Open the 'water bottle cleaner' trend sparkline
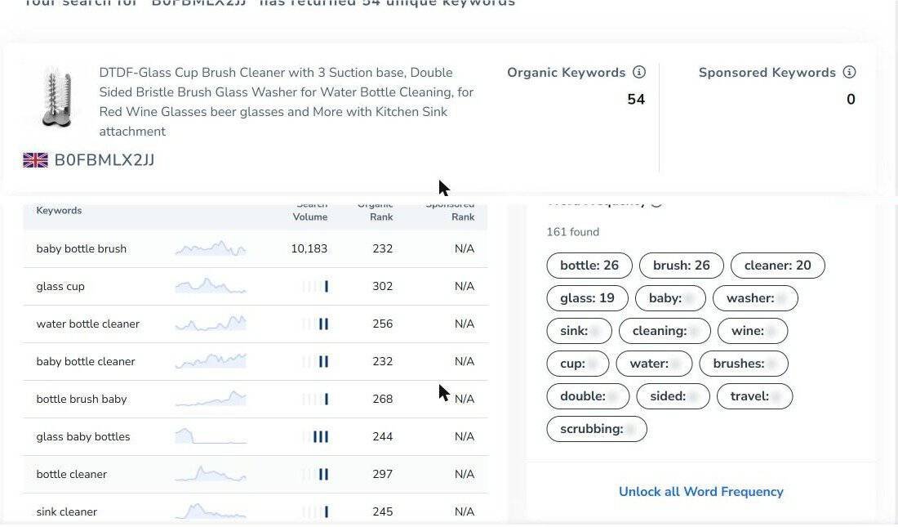Viewport: 898px width, 527px height. point(211,324)
